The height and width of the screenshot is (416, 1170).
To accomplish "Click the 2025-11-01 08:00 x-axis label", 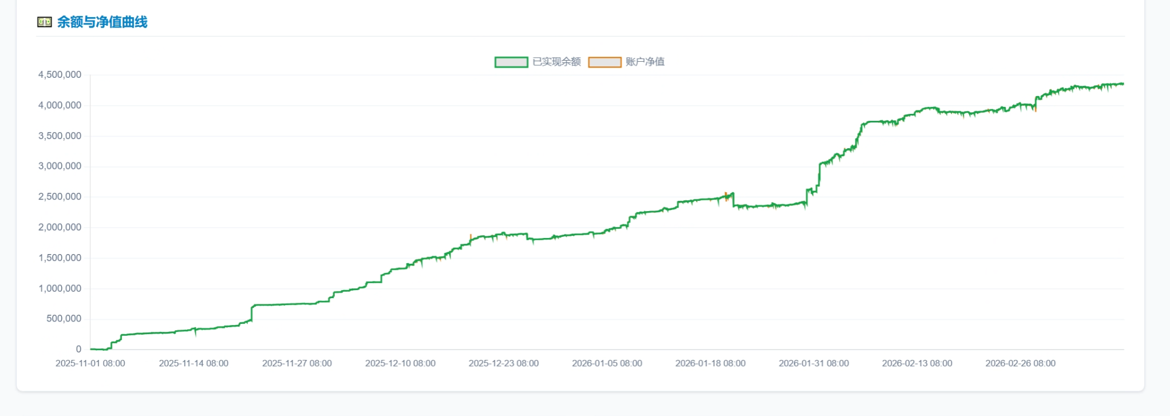I will pyautogui.click(x=90, y=363).
